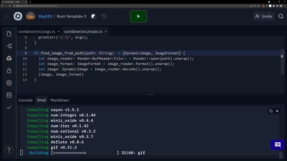Click line number 9 in the gutter

click(x=26, y=53)
